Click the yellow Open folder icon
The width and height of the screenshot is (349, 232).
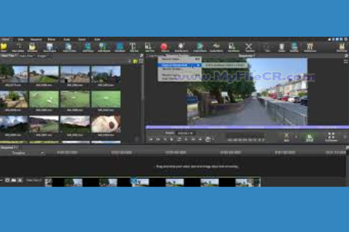4,47
